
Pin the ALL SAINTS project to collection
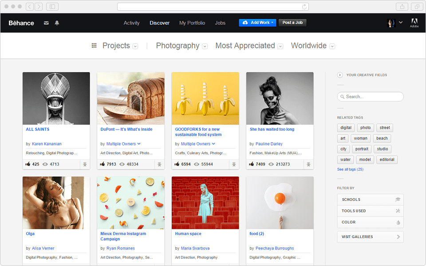point(84,164)
